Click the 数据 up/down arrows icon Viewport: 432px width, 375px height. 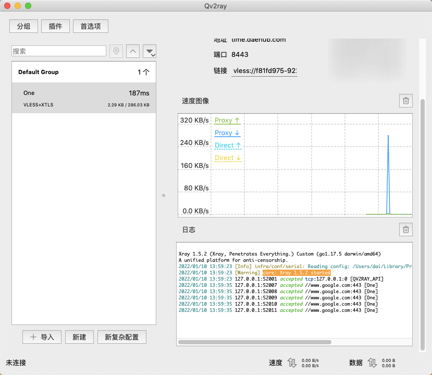click(372, 362)
